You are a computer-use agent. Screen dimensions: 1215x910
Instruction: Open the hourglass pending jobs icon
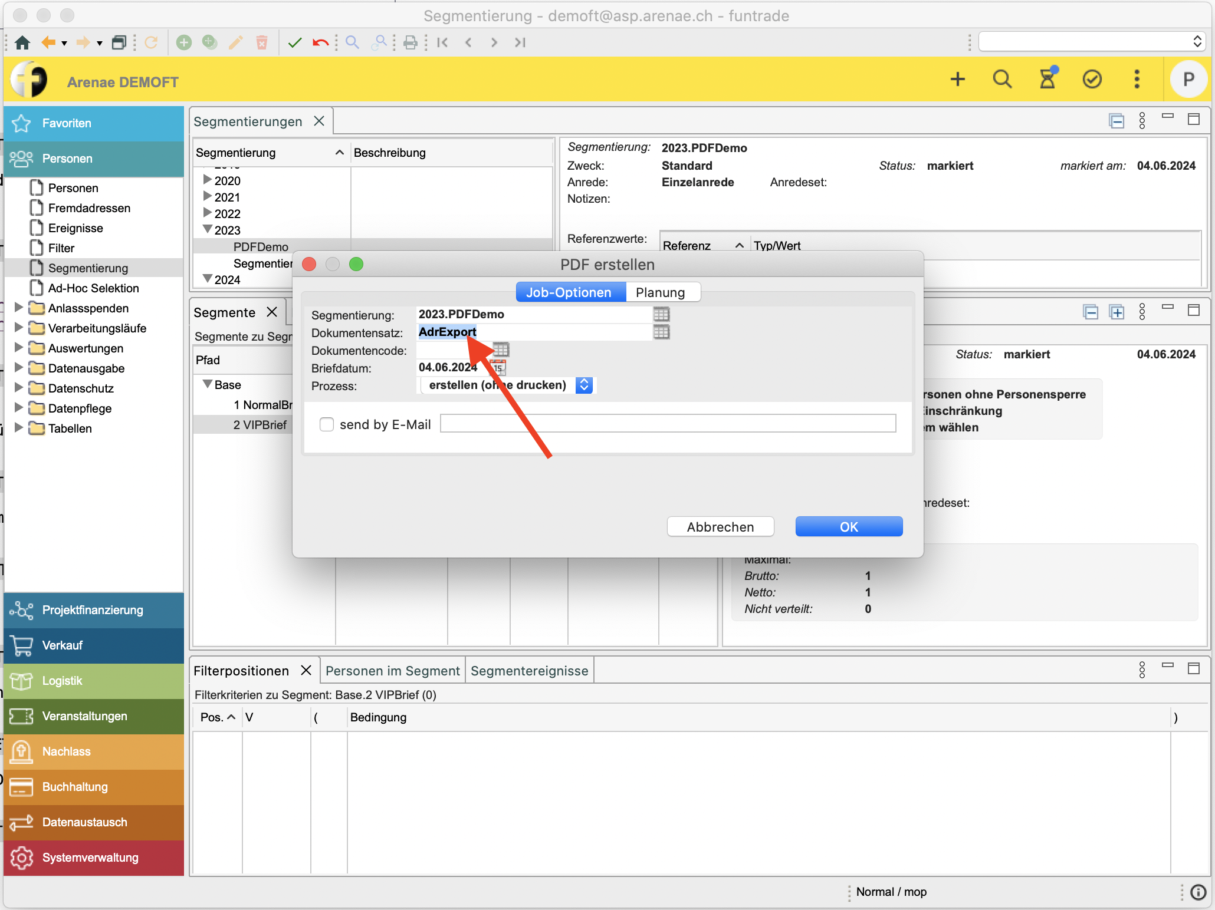[x=1047, y=79]
